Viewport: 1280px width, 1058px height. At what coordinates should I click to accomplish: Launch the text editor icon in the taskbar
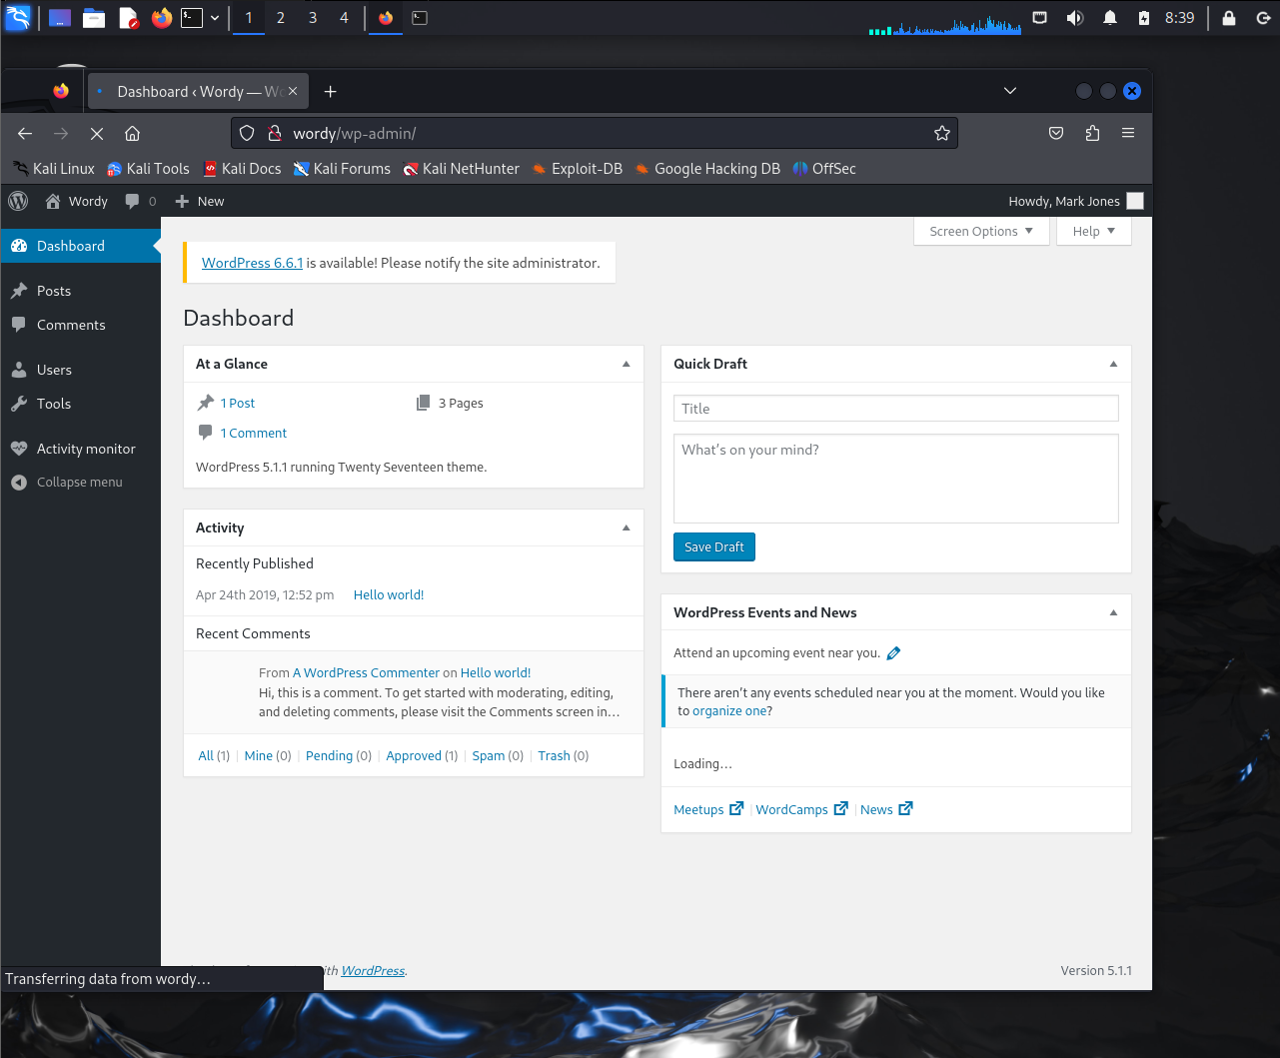pyautogui.click(x=128, y=18)
